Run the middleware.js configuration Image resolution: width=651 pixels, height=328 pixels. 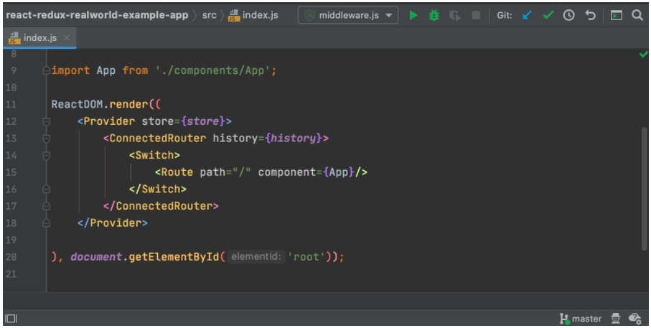413,15
